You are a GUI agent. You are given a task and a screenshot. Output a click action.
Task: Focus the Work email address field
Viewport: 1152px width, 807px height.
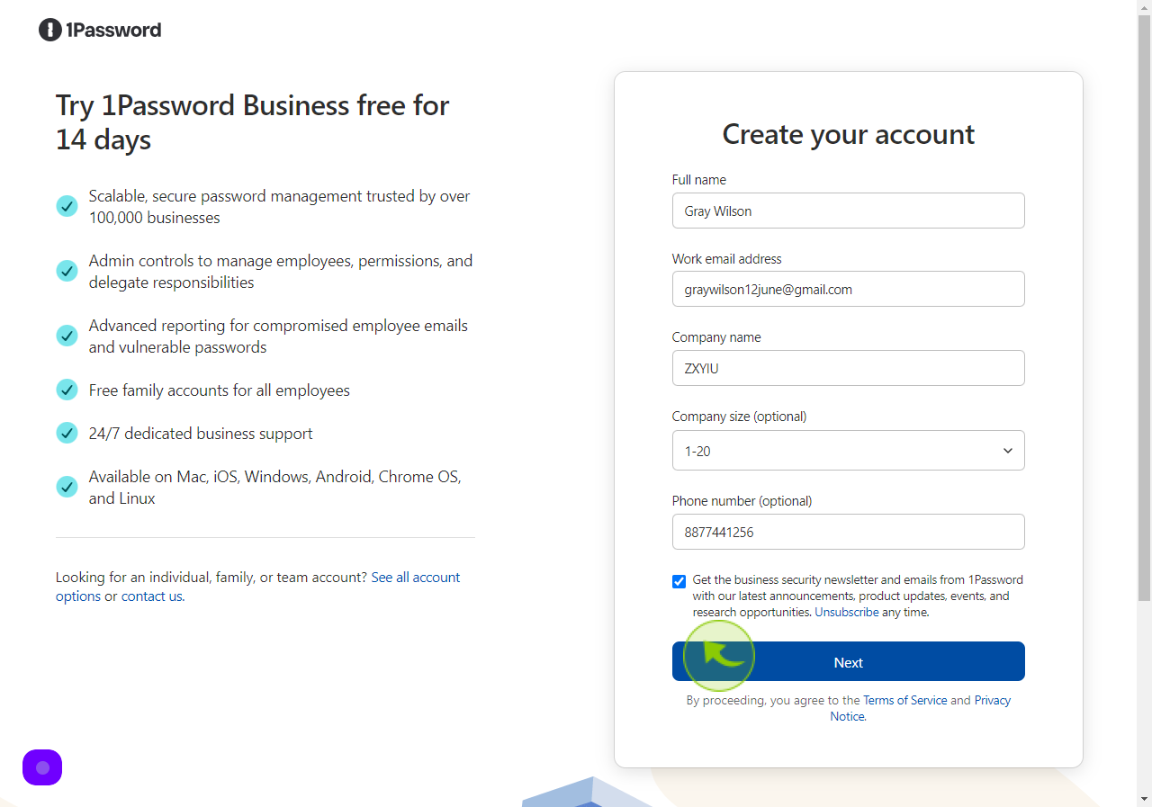coord(848,289)
